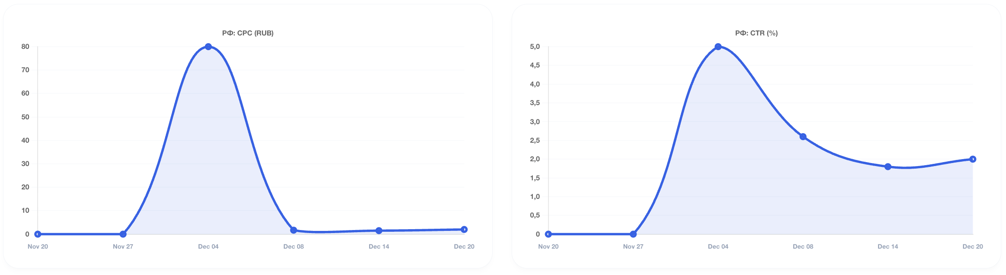This screenshot has height=275, width=1006.
Task: Select the Dec 14 data point on CPC chart
Action: [x=379, y=230]
